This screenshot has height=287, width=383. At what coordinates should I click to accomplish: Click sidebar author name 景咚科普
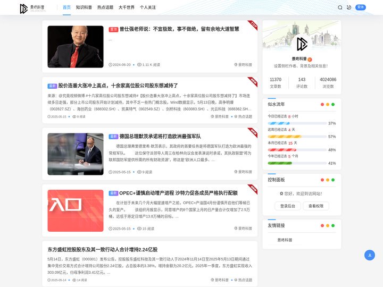tap(299, 59)
